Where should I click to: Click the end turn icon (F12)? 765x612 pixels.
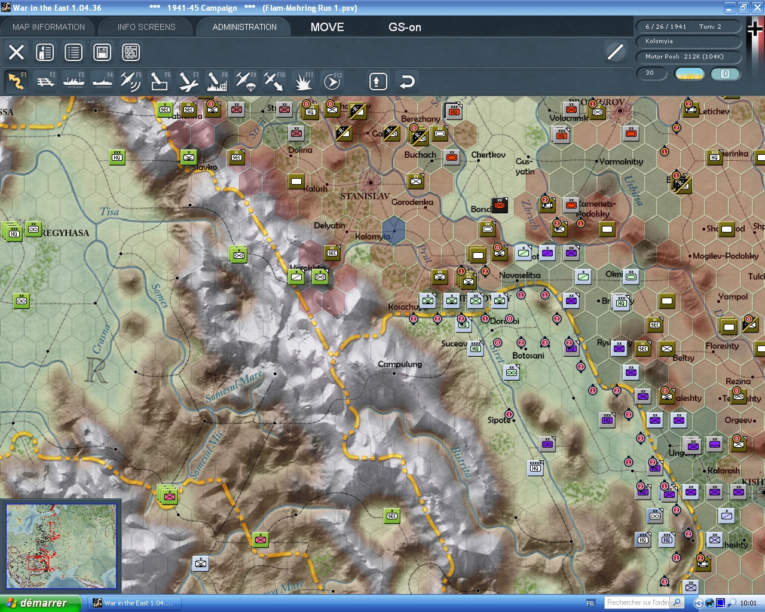pos(332,81)
